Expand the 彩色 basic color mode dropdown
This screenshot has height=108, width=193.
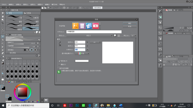click(x=82, y=53)
